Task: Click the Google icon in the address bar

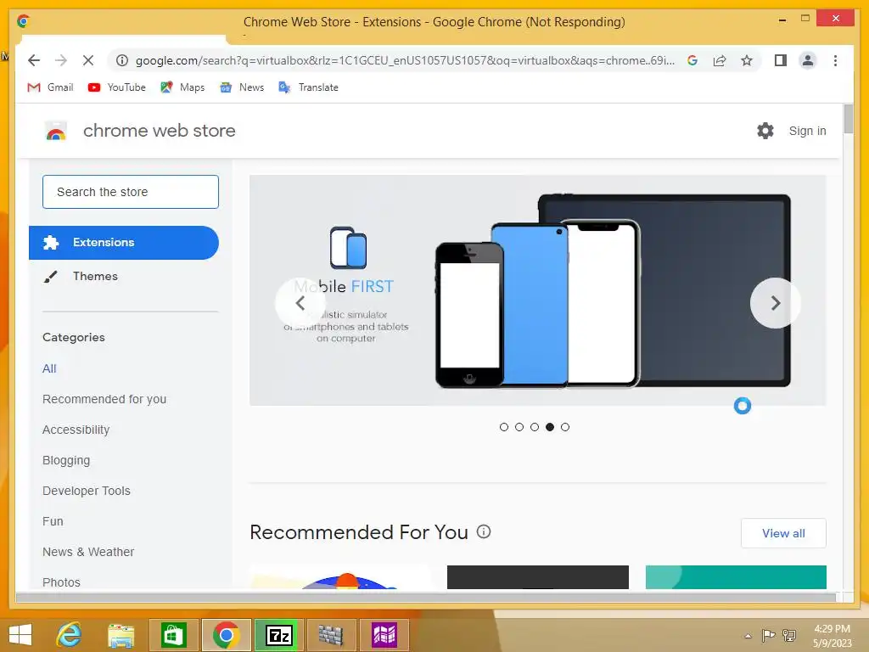Action: [x=692, y=60]
